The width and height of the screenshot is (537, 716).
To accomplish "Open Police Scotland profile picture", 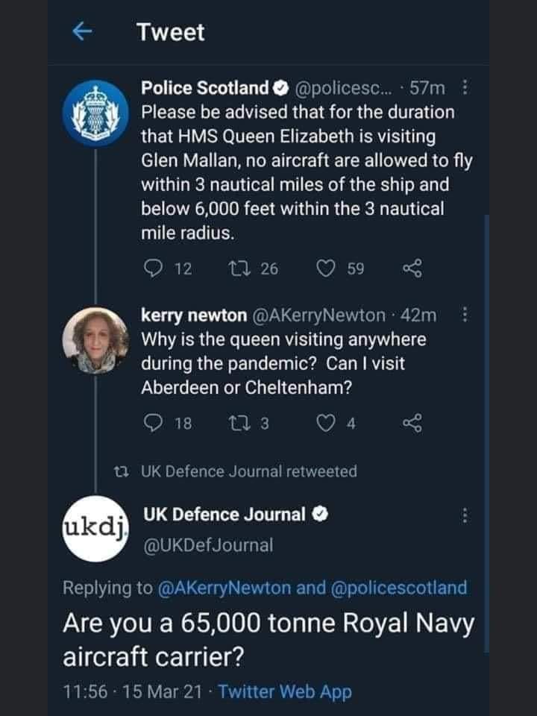I will (95, 113).
